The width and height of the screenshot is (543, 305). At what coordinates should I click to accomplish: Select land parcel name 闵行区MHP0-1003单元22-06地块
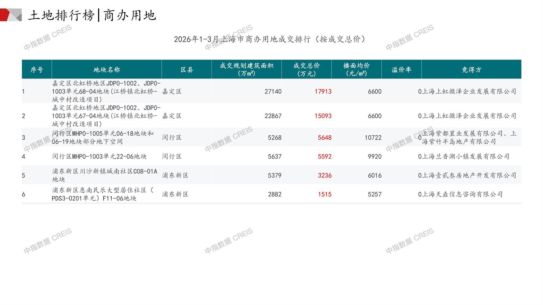[99, 156]
